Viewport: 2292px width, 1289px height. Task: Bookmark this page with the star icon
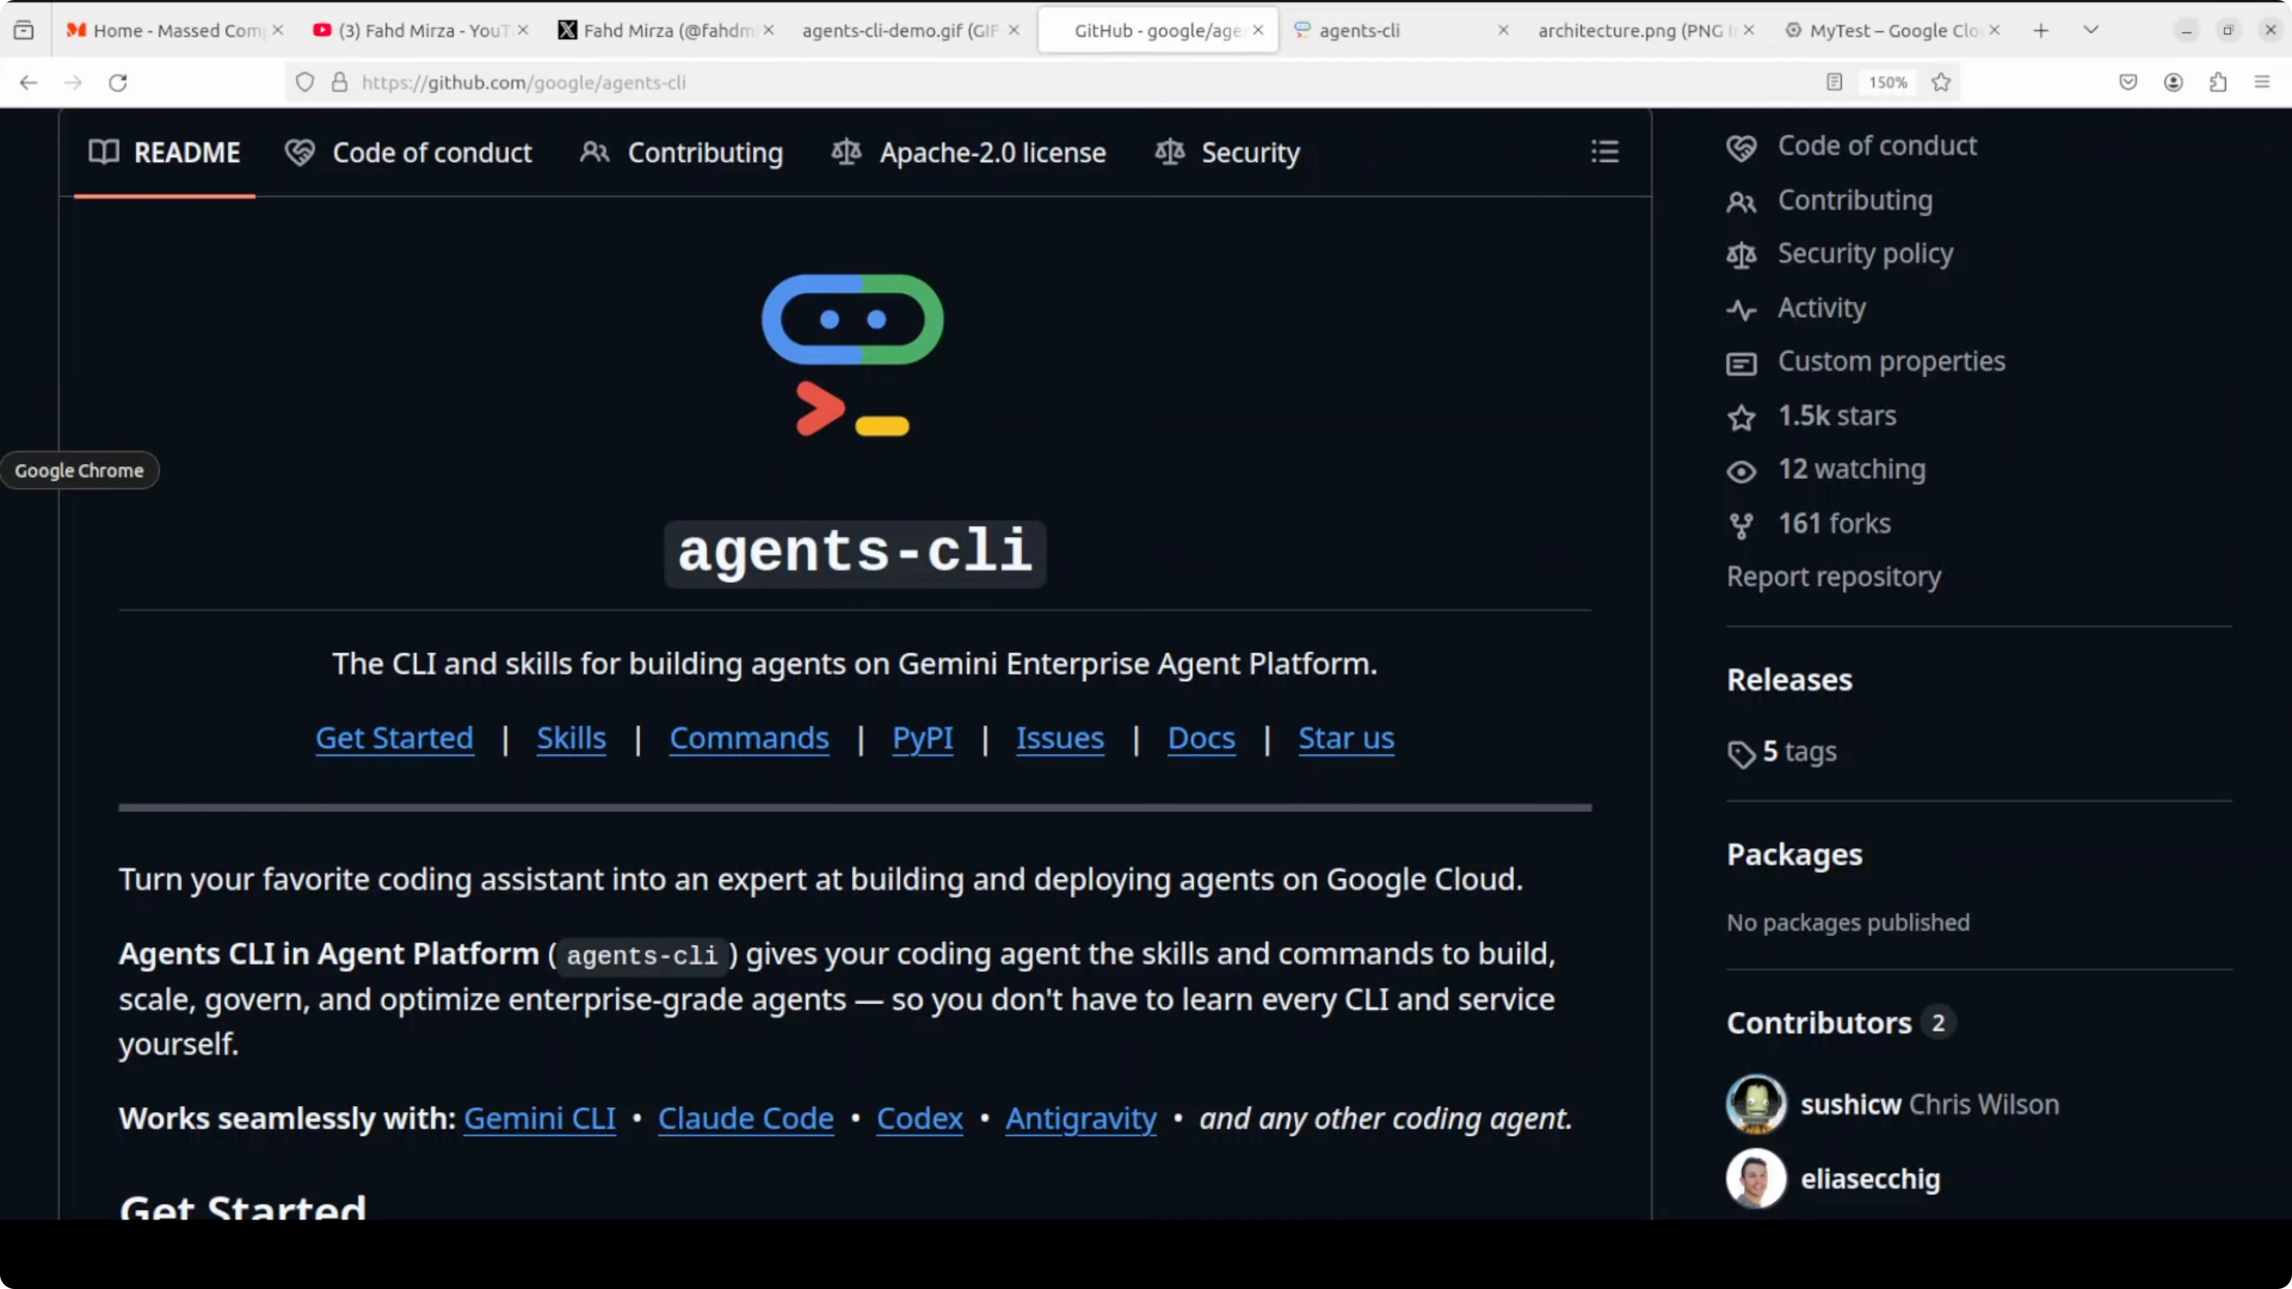1941,83
